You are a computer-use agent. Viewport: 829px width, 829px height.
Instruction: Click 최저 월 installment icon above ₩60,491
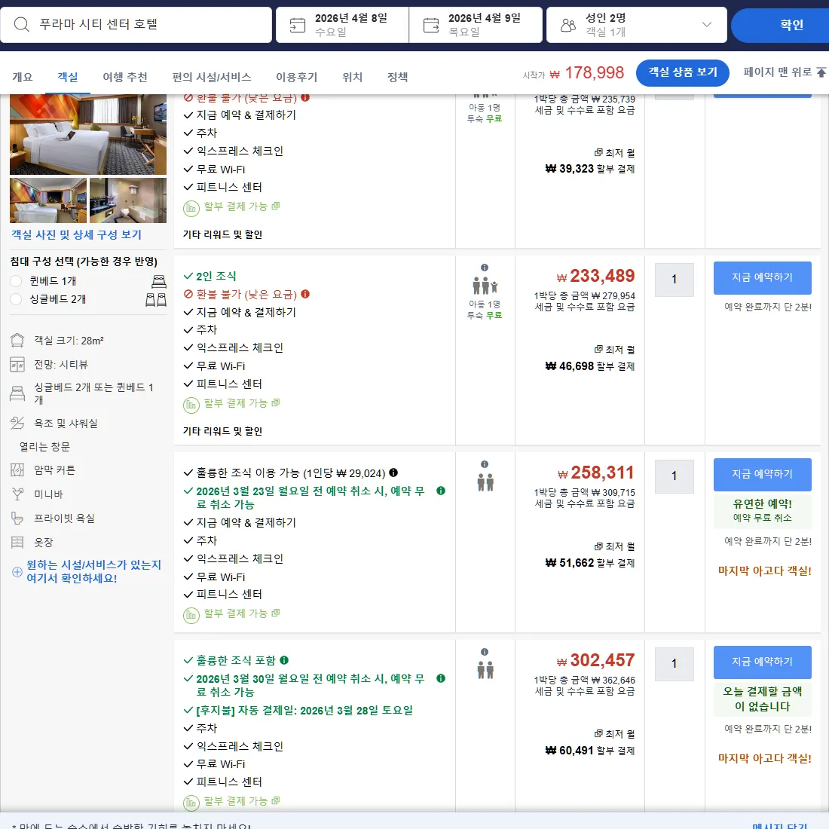click(598, 734)
